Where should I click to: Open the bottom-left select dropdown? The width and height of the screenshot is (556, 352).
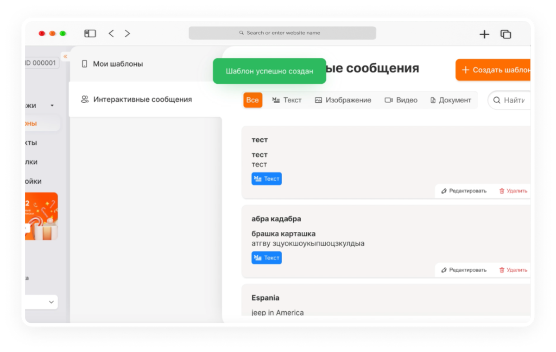42,302
